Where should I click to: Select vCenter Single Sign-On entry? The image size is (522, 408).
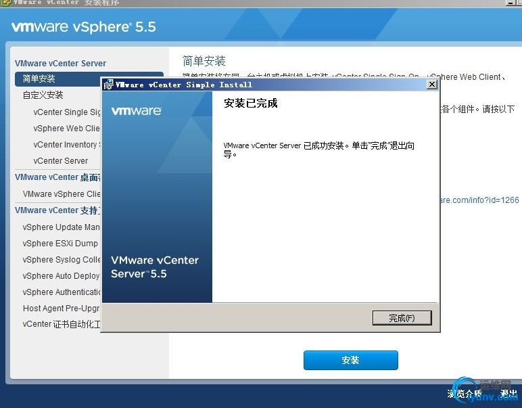click(x=66, y=112)
